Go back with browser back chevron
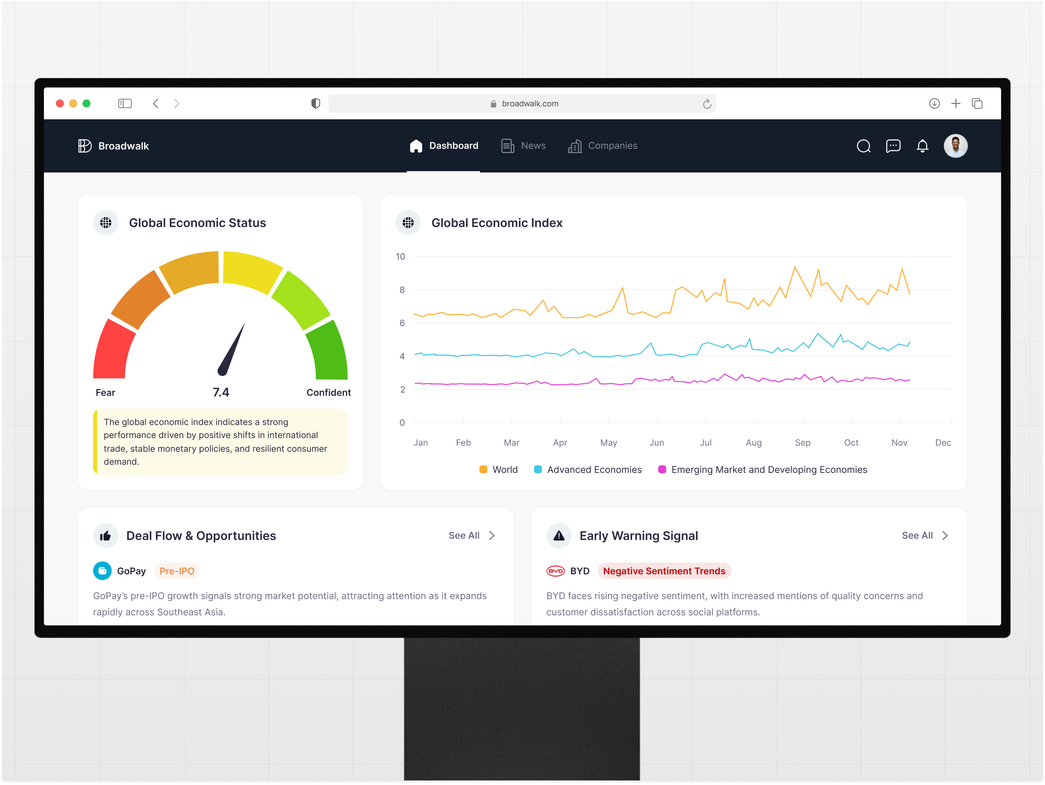The image size is (1045, 785). (x=156, y=103)
